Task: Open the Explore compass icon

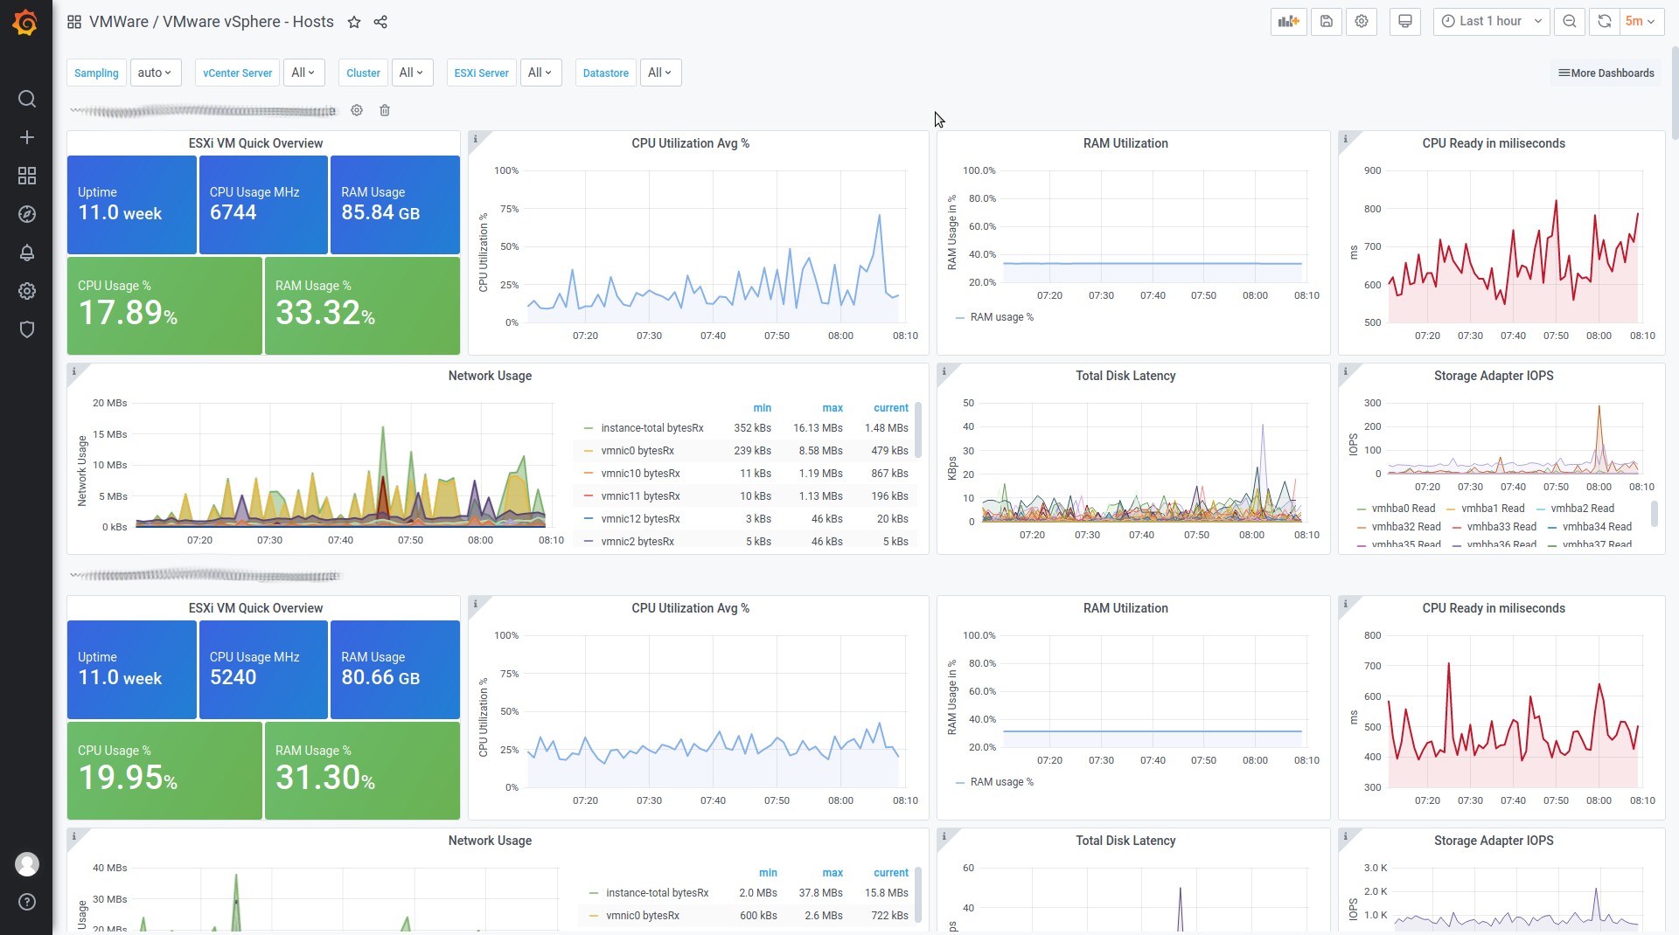Action: [x=27, y=214]
